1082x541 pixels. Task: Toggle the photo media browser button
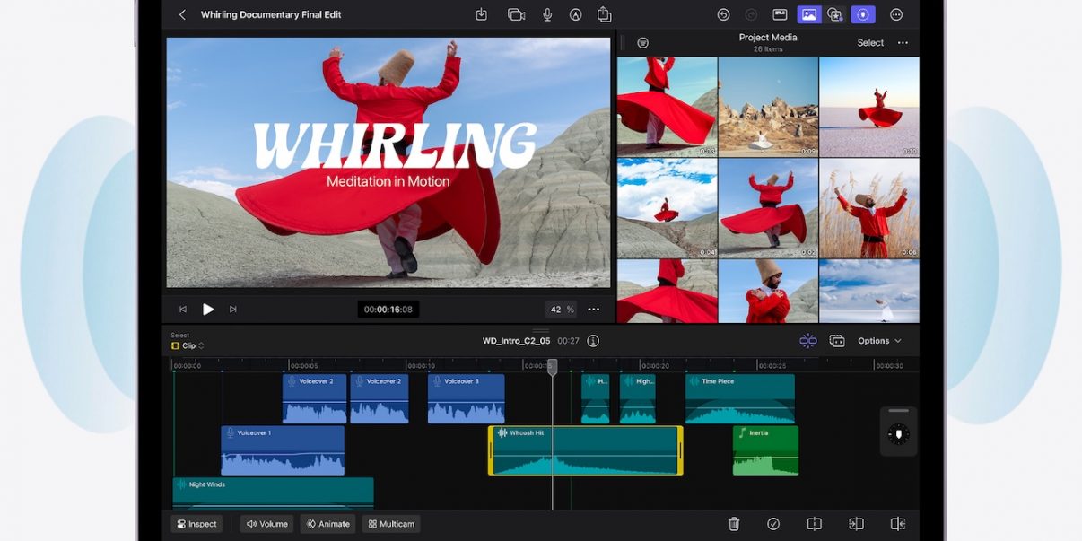pos(808,14)
